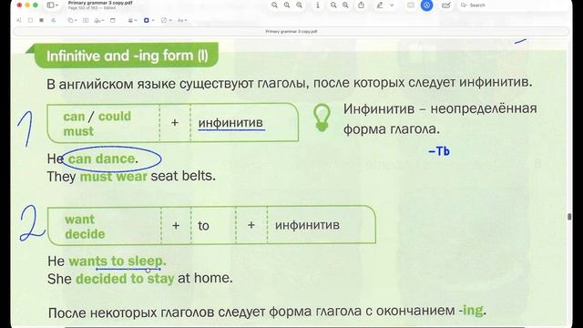Click the word 'must' in the first box
Image resolution: width=583 pixels, height=328 pixels.
(78, 131)
